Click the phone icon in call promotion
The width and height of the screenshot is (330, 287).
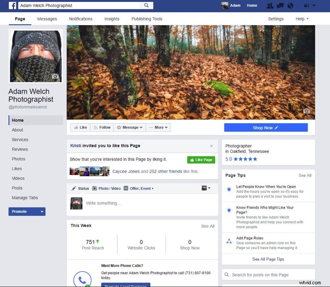point(82,280)
